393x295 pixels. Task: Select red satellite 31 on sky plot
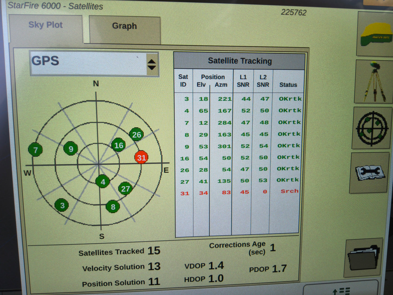[141, 157]
